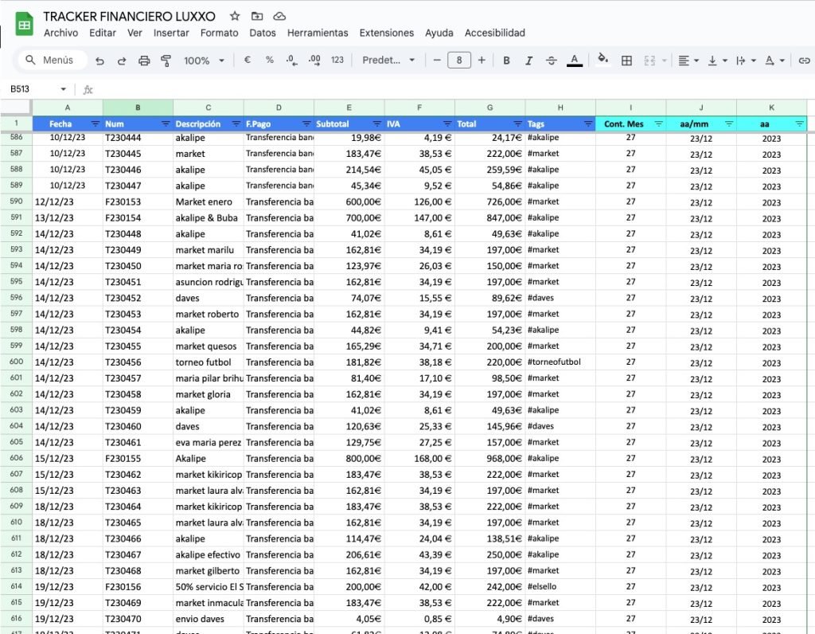Open F.Pago column filter icon
The image size is (815, 634).
[x=306, y=123]
